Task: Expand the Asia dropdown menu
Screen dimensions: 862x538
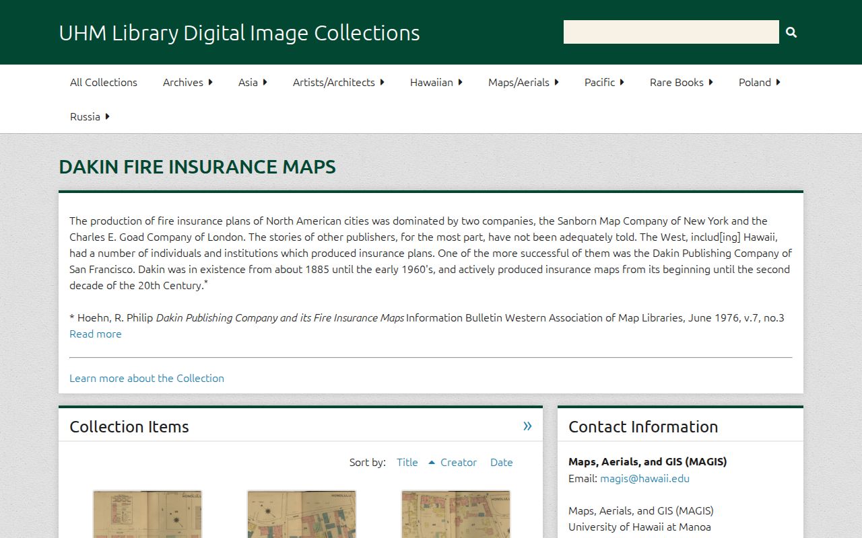Action: pos(253,82)
